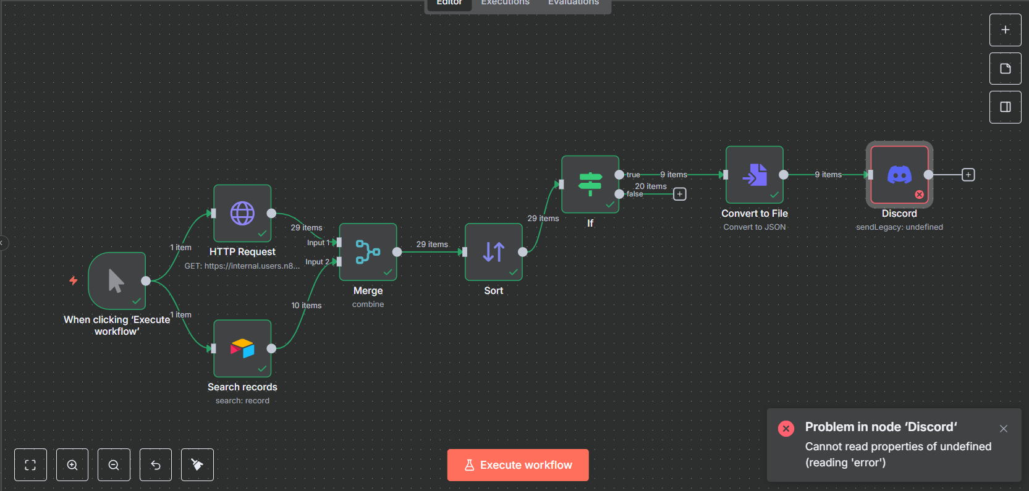Select the Convert to File node
This screenshot has width=1029, height=491.
click(x=755, y=175)
